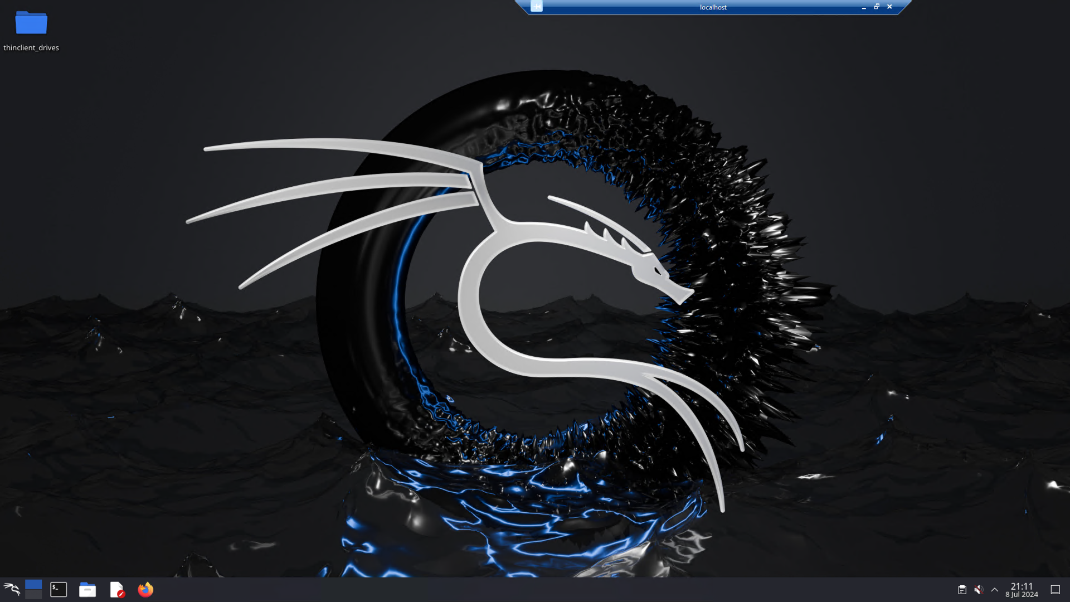Click the localhost connection bar title
The image size is (1070, 602).
coord(713,7)
